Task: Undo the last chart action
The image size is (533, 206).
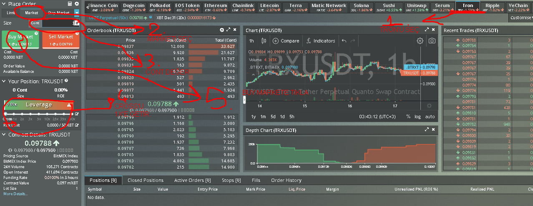Action: pyautogui.click(x=344, y=41)
